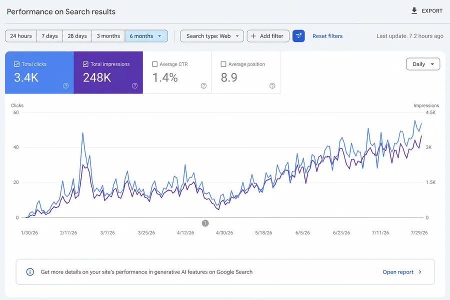Expand the 6 months date range arrow
The image size is (450, 300).
click(159, 36)
